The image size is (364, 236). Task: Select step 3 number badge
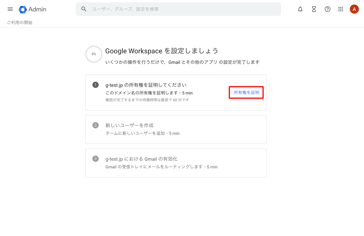point(96,159)
